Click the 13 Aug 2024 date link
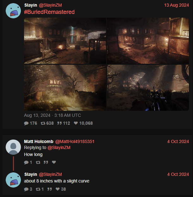Screen dimensions: 193x197 click(x=176, y=5)
